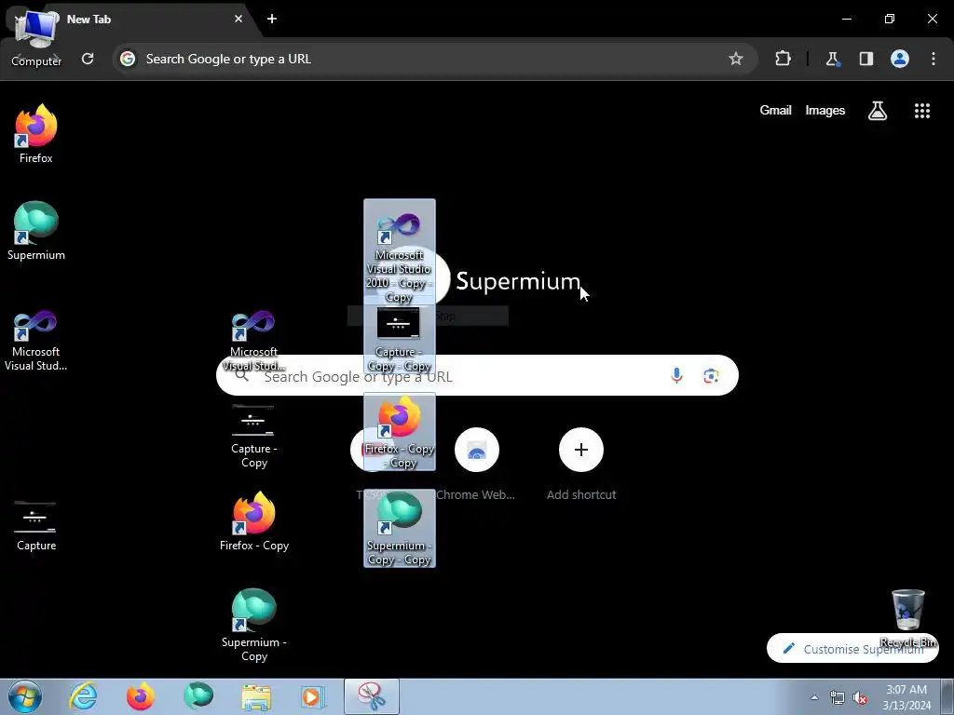Click the center page search box
The width and height of the screenshot is (954, 715).
click(477, 375)
